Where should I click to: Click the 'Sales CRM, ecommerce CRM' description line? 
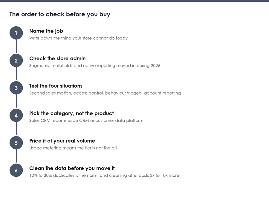coord(86,120)
